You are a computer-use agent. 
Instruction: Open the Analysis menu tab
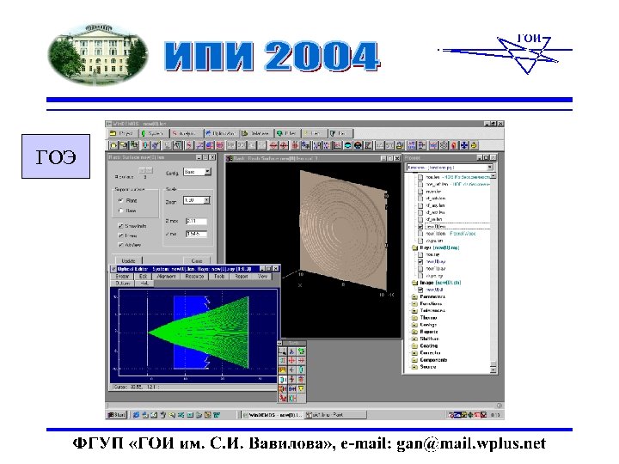187,133
